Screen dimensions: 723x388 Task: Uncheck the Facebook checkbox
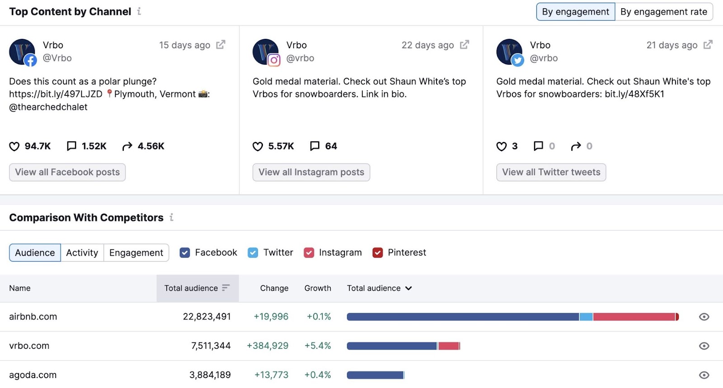pos(184,252)
